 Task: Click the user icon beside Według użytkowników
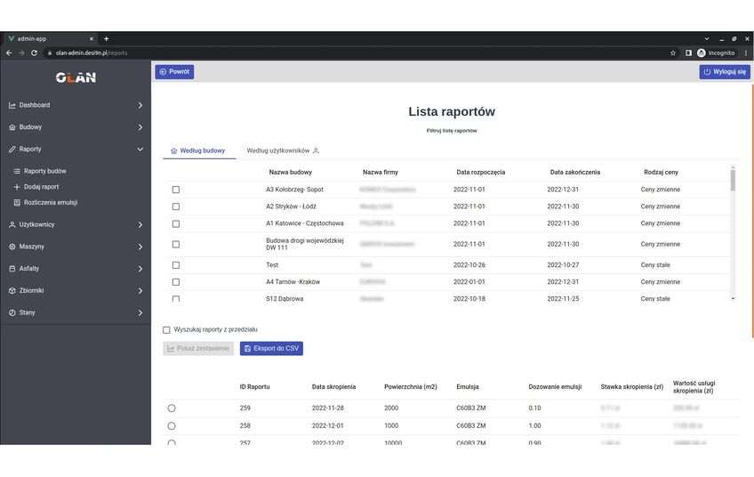point(316,150)
